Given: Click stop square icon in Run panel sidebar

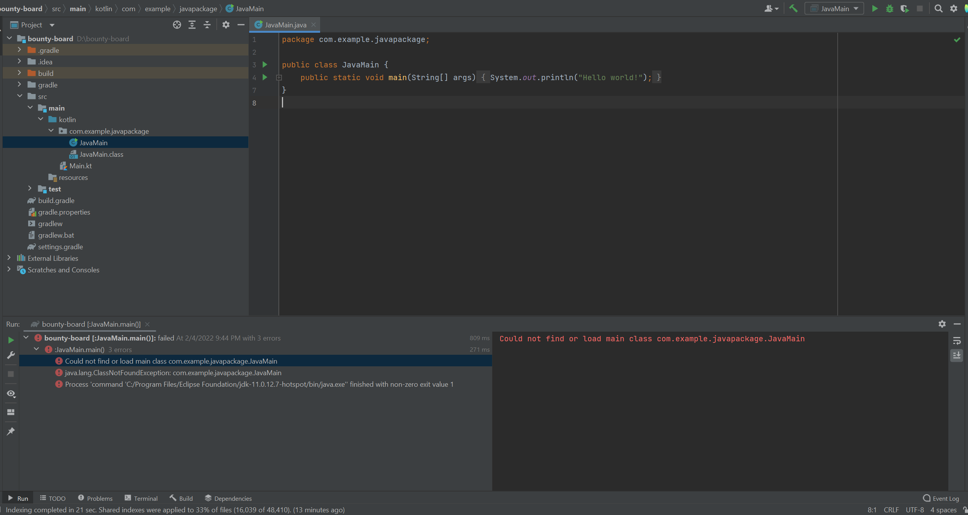Looking at the screenshot, I should coord(11,374).
